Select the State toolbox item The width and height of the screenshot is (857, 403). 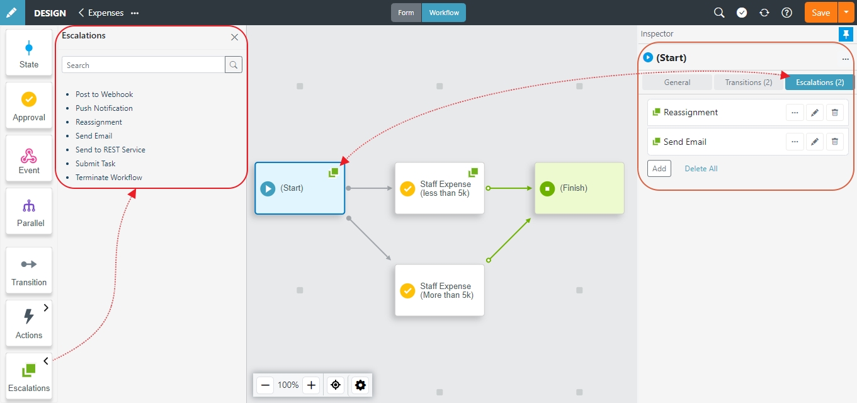(x=29, y=53)
